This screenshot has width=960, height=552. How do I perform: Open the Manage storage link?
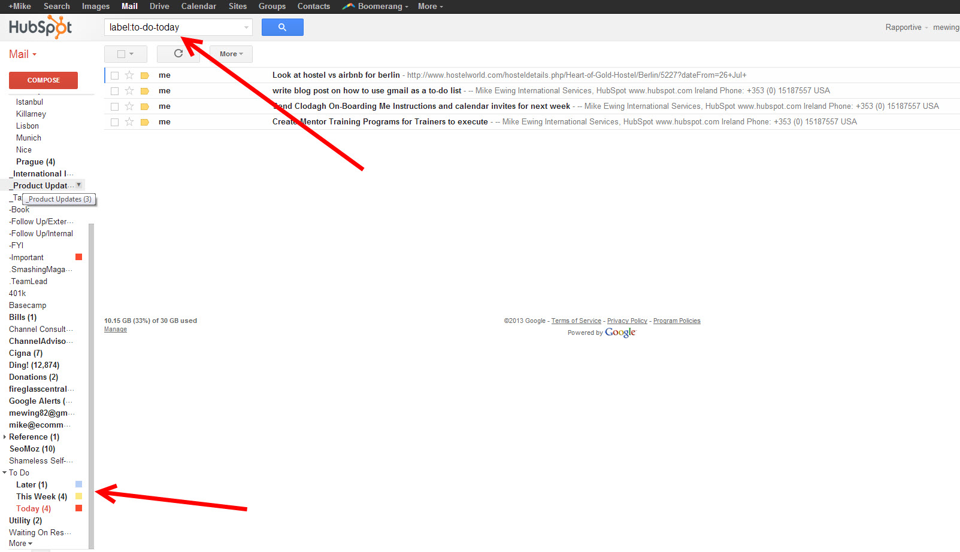tap(115, 329)
